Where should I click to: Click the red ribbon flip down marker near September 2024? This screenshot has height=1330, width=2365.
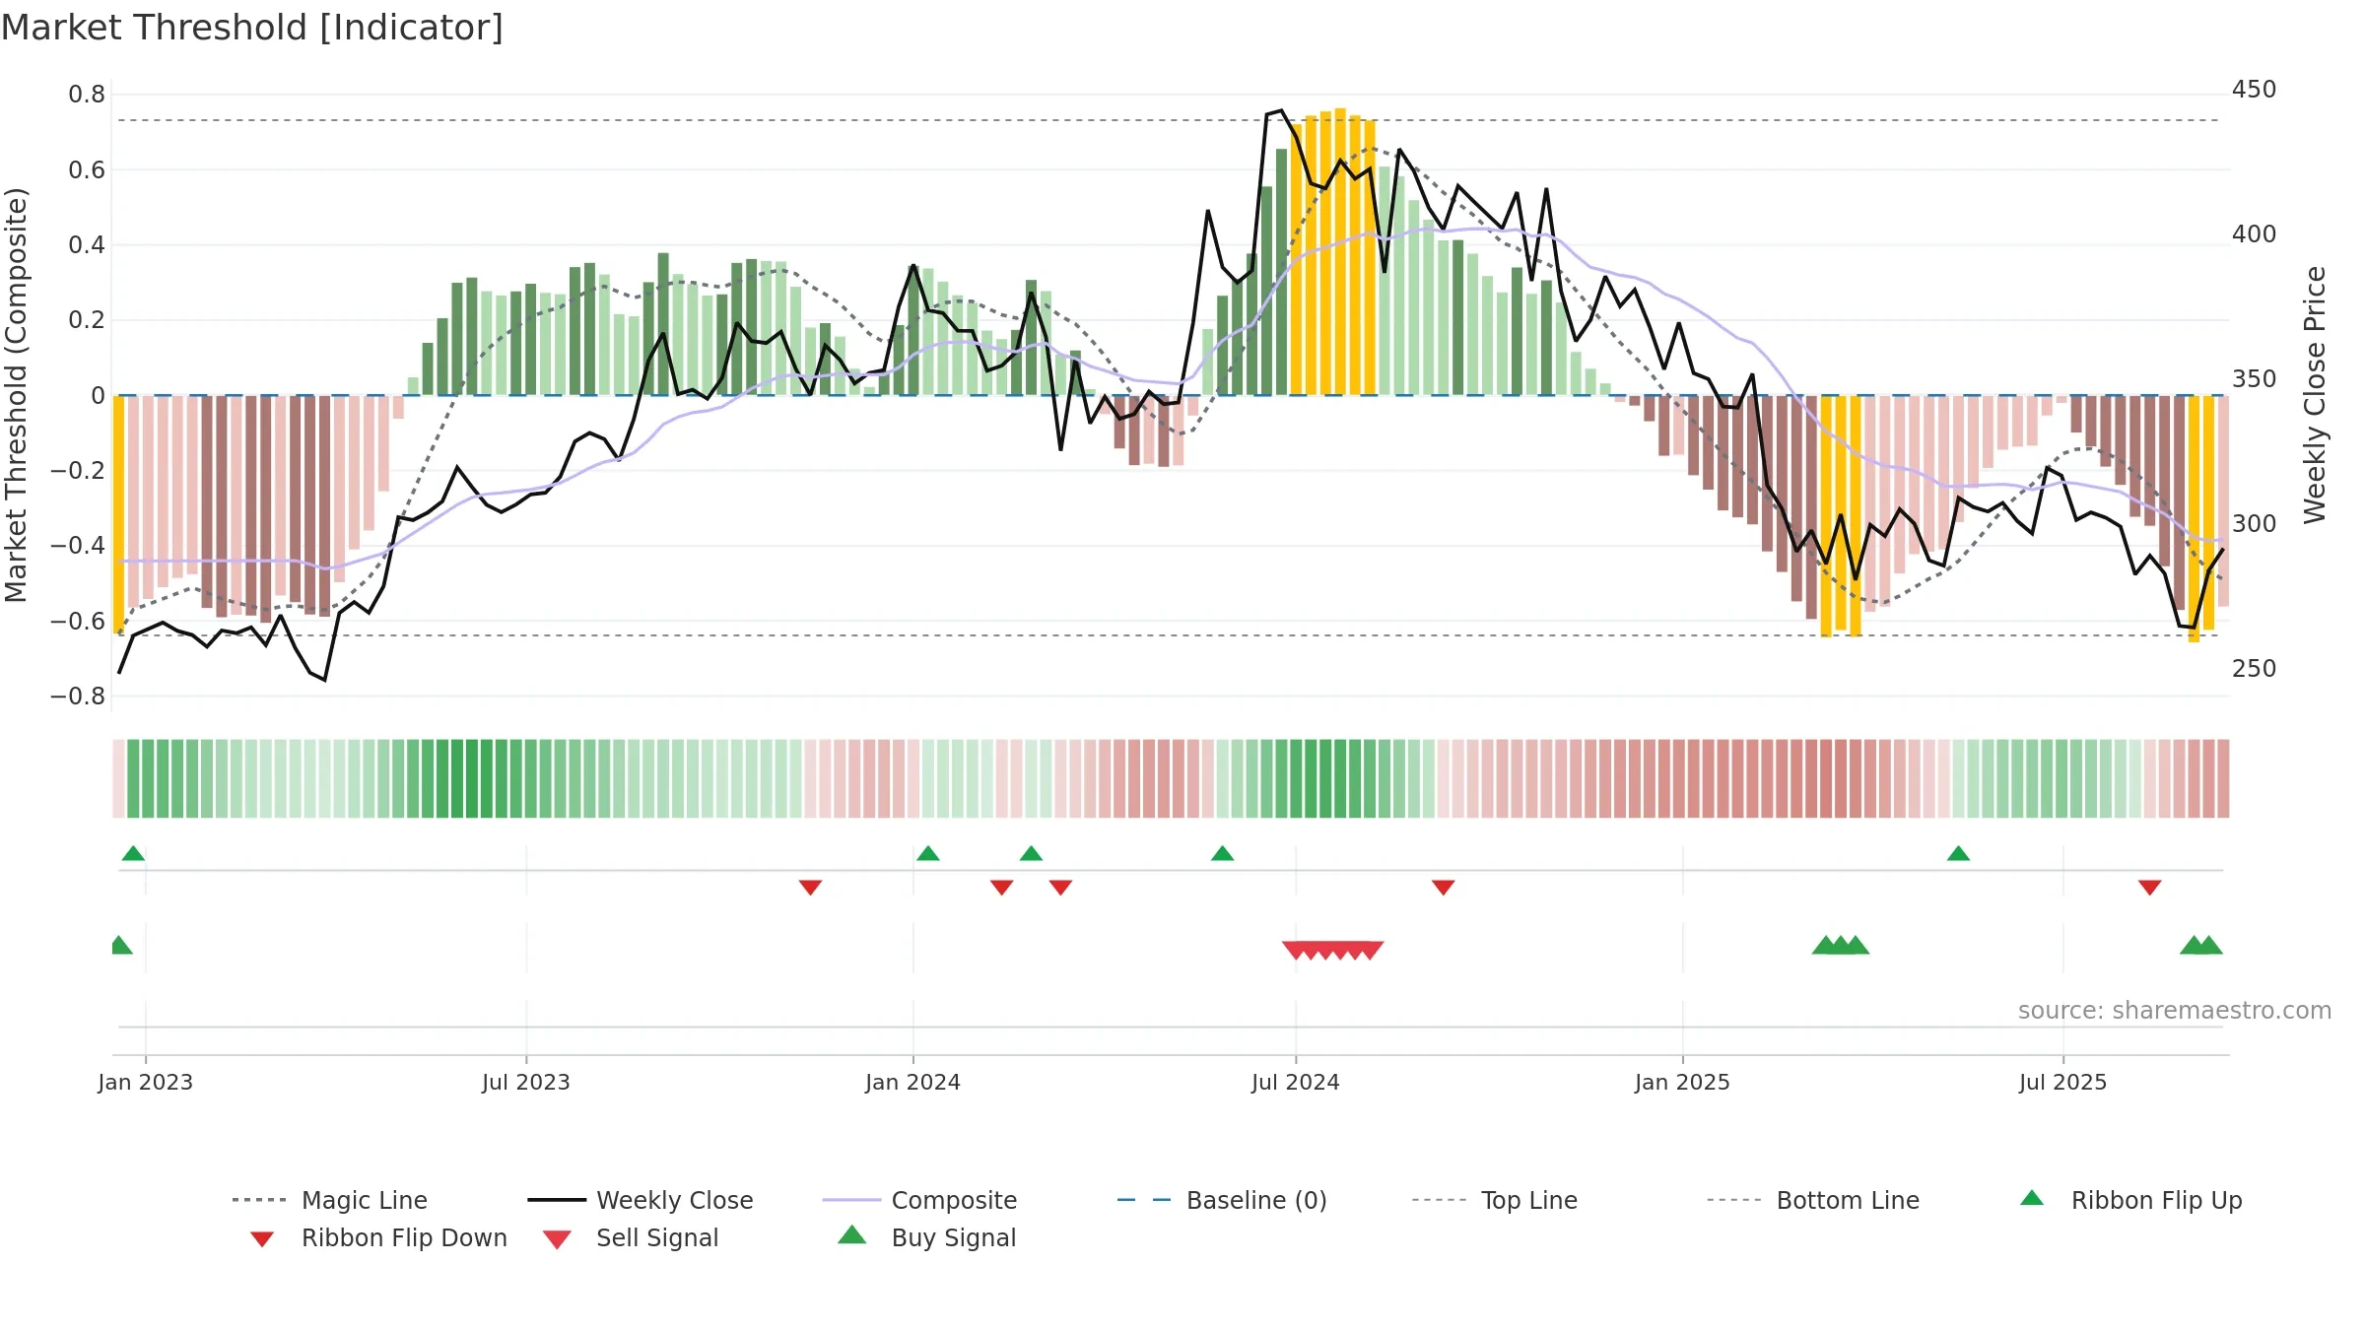pos(1443,888)
